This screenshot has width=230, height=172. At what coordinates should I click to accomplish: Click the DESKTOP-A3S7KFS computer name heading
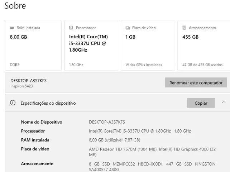28,81
